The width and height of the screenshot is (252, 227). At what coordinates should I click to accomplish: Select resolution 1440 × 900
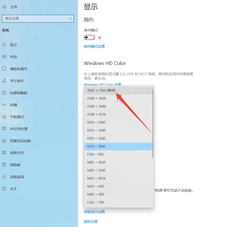tap(118, 194)
